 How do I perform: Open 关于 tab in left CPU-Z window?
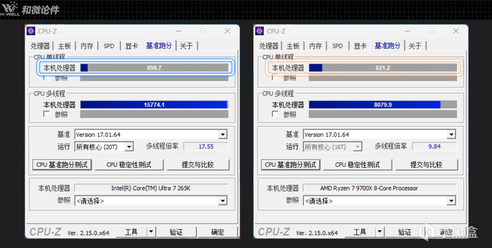[187, 46]
